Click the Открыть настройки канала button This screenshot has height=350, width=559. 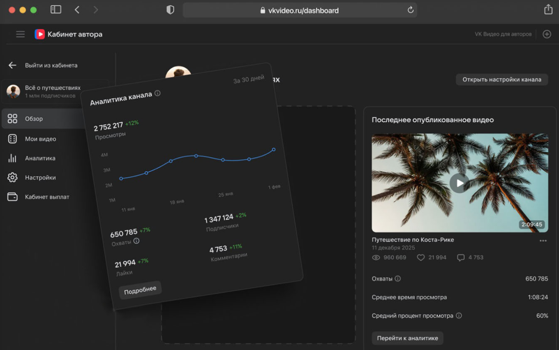501,80
